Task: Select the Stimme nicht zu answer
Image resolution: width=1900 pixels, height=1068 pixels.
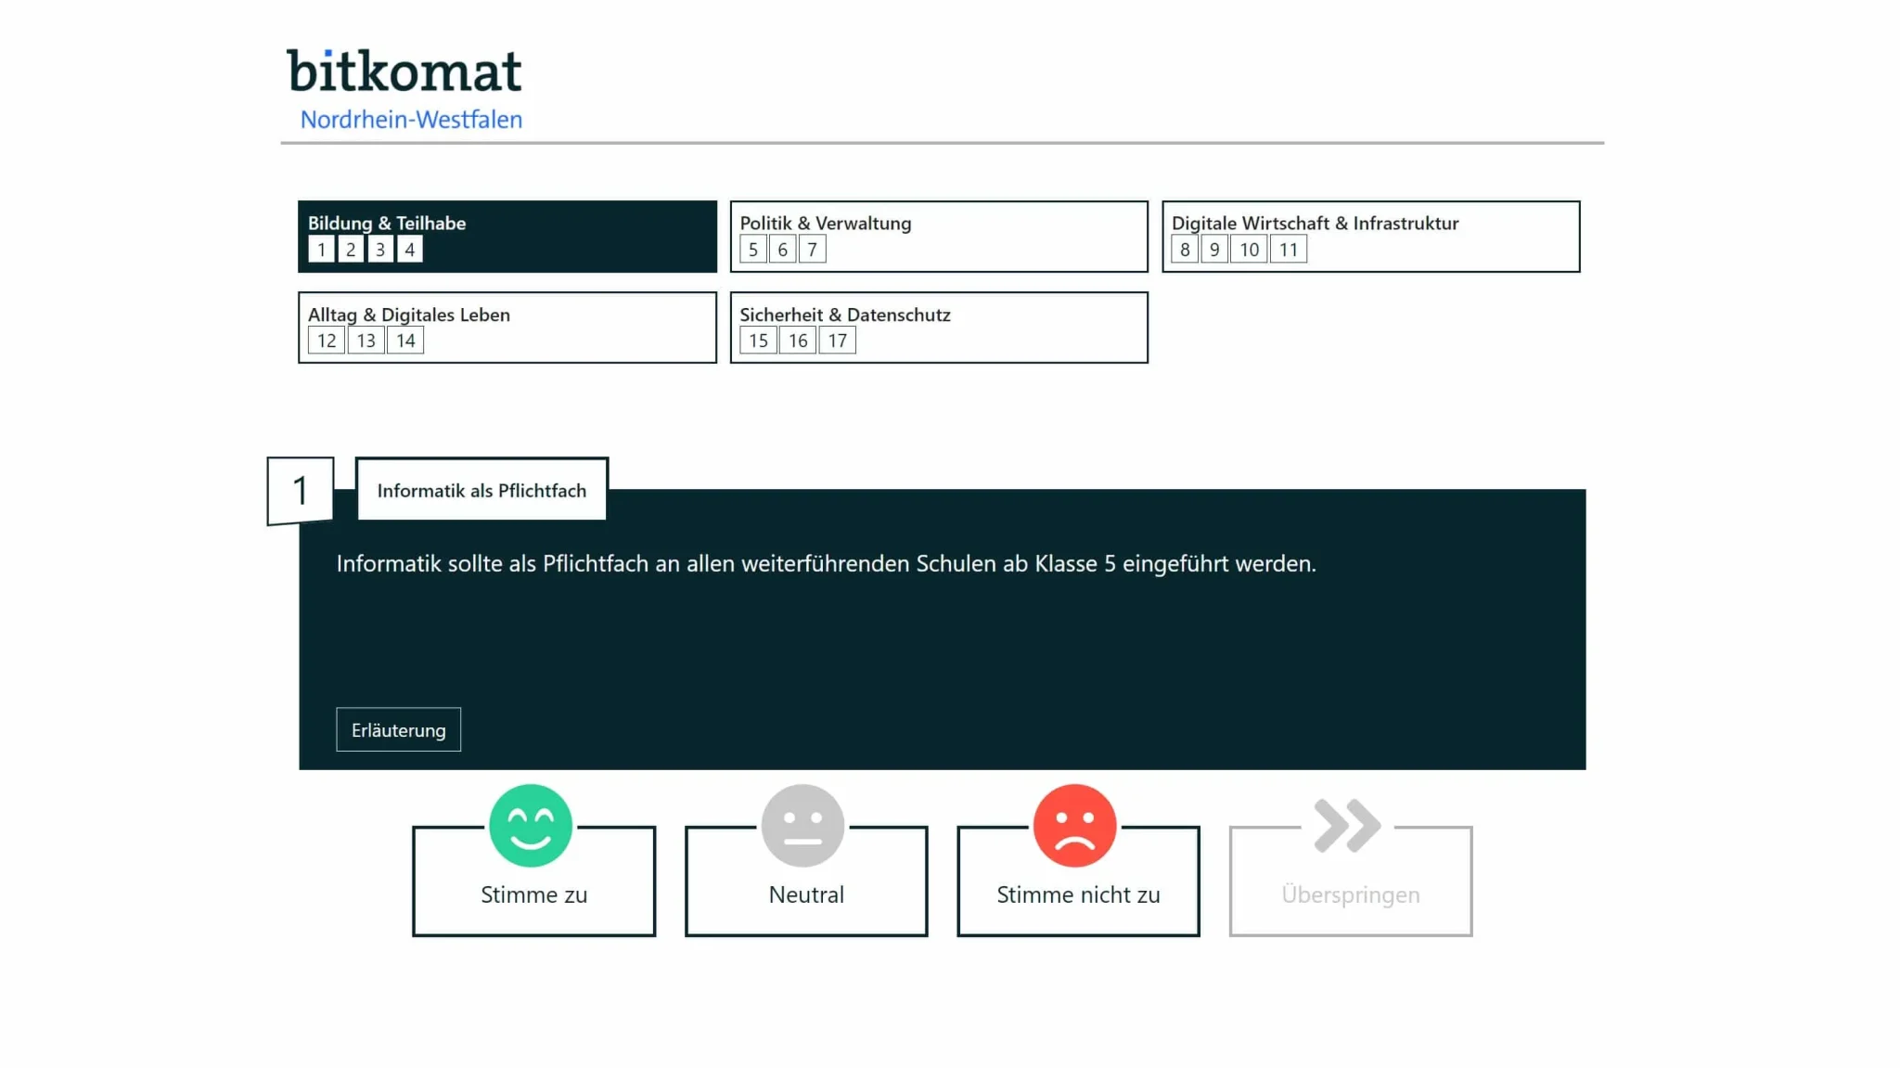Action: pos(1078,881)
